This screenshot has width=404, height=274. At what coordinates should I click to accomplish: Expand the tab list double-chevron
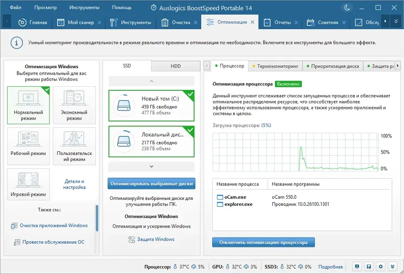(x=396, y=22)
